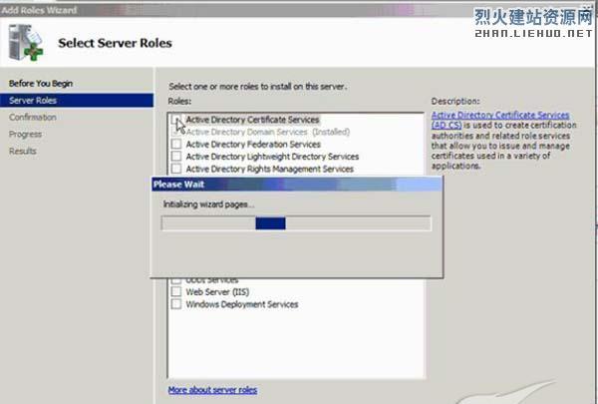
Task: Select 'Active Directory Certificate Services' role text
Action: click(252, 120)
